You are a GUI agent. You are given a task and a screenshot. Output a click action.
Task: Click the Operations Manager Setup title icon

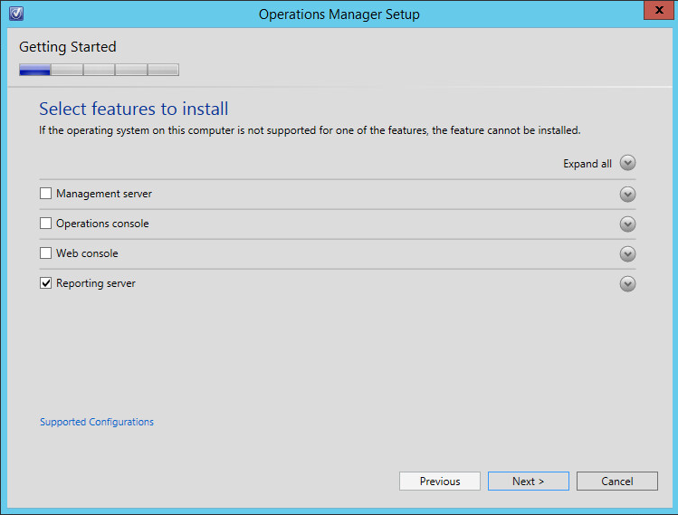pyautogui.click(x=16, y=14)
